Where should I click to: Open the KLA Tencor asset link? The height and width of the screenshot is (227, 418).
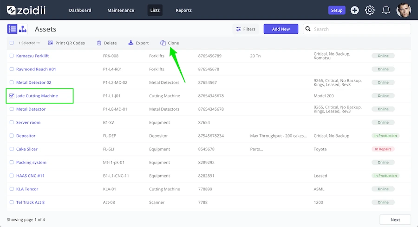click(27, 189)
